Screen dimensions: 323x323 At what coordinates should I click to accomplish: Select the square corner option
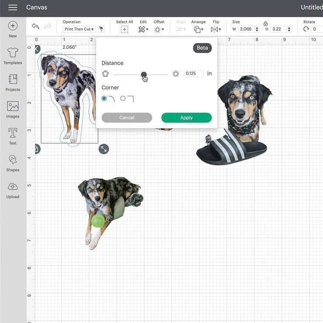click(x=123, y=99)
